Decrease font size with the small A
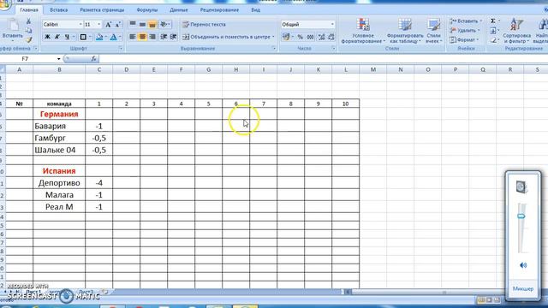This screenshot has width=548, height=308. tap(118, 25)
